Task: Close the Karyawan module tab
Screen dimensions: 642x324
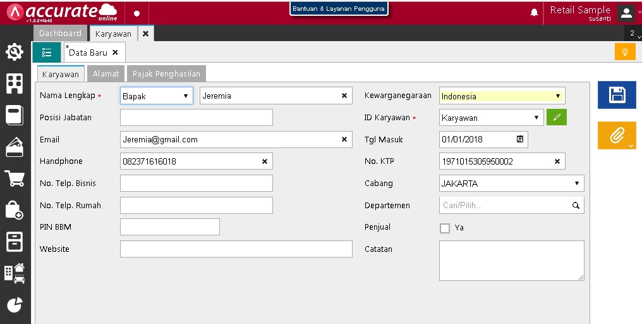Action: tap(145, 34)
